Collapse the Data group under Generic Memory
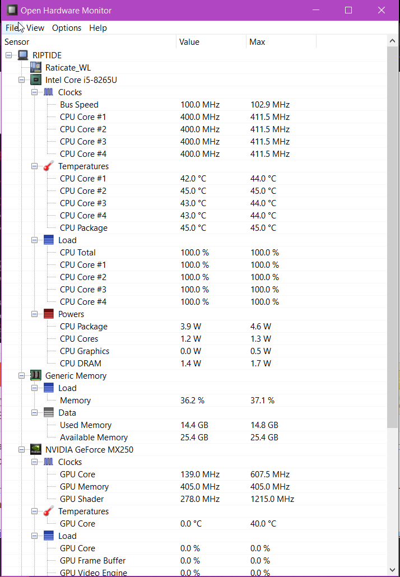This screenshot has width=400, height=577. tap(35, 412)
